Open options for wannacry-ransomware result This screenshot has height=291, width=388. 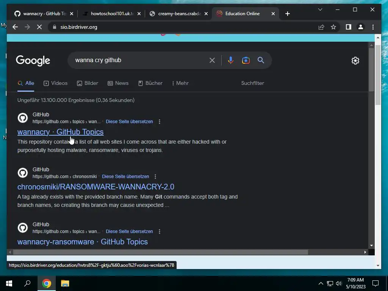160,232
